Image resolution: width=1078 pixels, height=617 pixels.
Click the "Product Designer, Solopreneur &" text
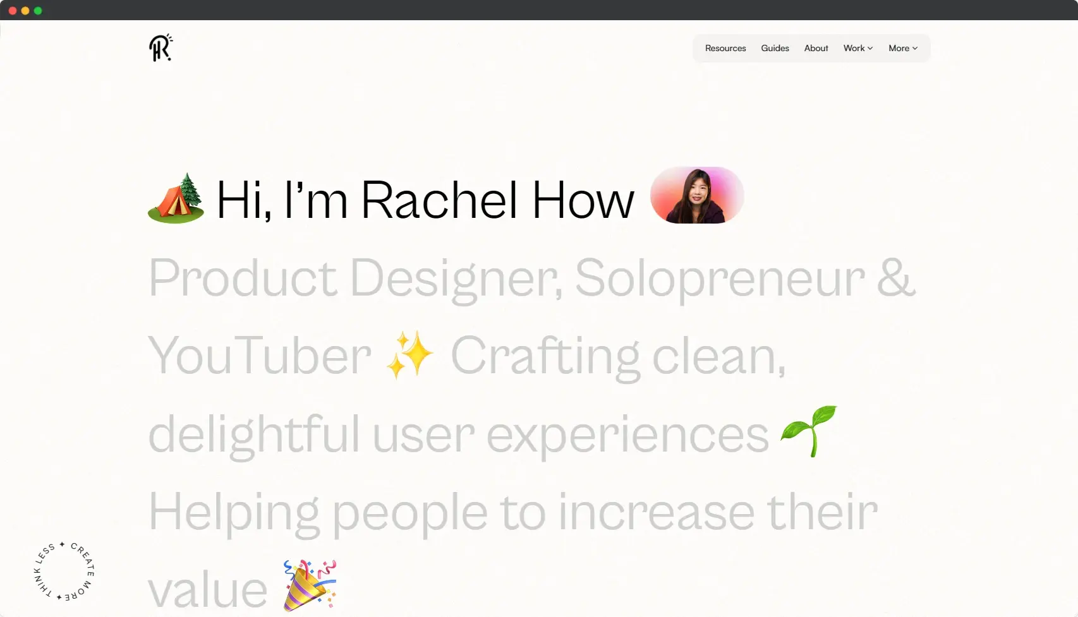(531, 278)
